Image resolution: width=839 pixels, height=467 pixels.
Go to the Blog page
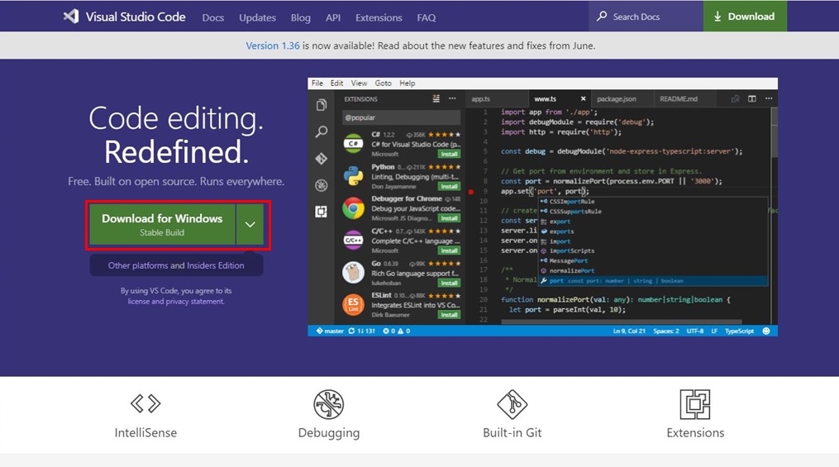tap(301, 17)
